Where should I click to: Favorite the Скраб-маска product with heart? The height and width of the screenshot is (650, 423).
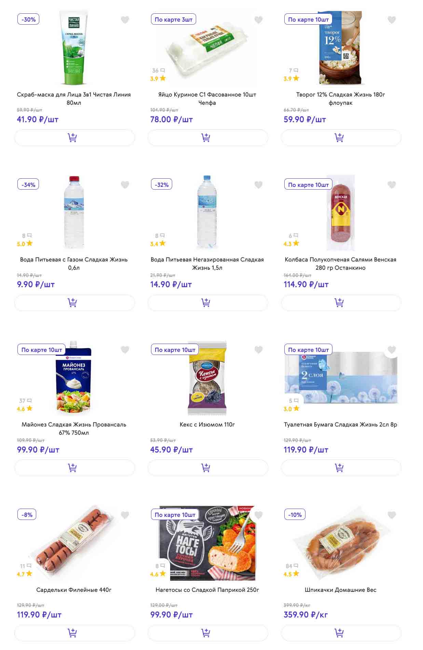coord(125,20)
